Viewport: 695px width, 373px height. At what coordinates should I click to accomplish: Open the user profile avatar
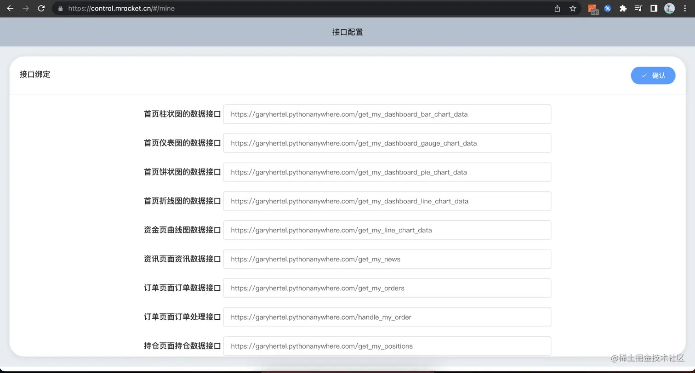point(669,8)
